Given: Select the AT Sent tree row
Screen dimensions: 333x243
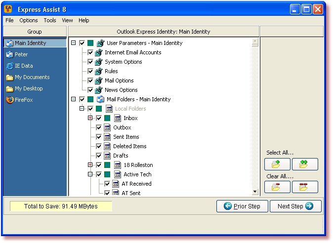Looking at the screenshot, I should 131,193.
